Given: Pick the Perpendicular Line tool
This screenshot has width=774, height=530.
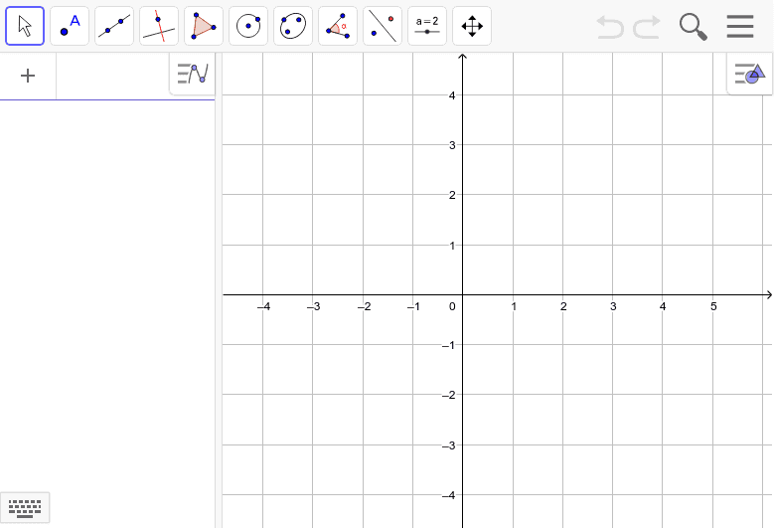Looking at the screenshot, I should 159,26.
